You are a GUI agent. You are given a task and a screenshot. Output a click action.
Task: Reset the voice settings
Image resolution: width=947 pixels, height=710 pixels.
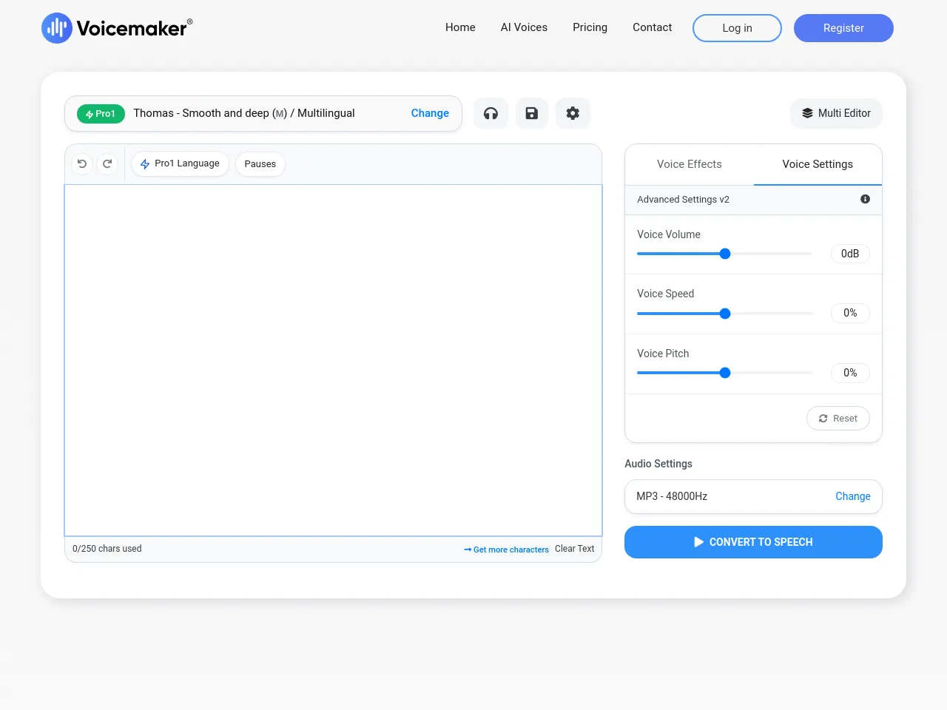[x=838, y=419]
